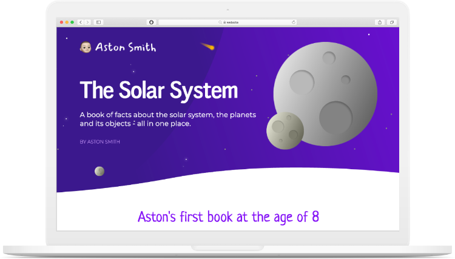Open the Share button in Safari toolbar
The height and width of the screenshot is (259, 455).
point(380,22)
